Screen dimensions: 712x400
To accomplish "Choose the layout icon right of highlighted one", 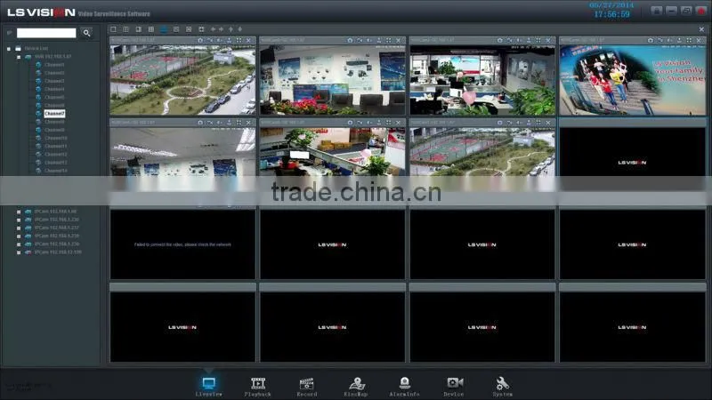I will 176,29.
